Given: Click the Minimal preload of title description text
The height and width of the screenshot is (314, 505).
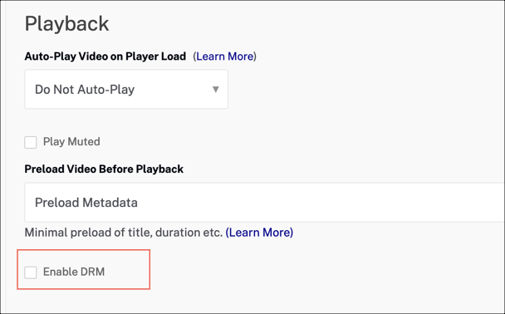Looking at the screenshot, I should pos(124,233).
